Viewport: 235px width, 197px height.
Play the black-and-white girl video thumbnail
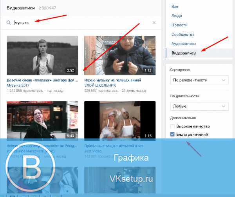coord(42,55)
